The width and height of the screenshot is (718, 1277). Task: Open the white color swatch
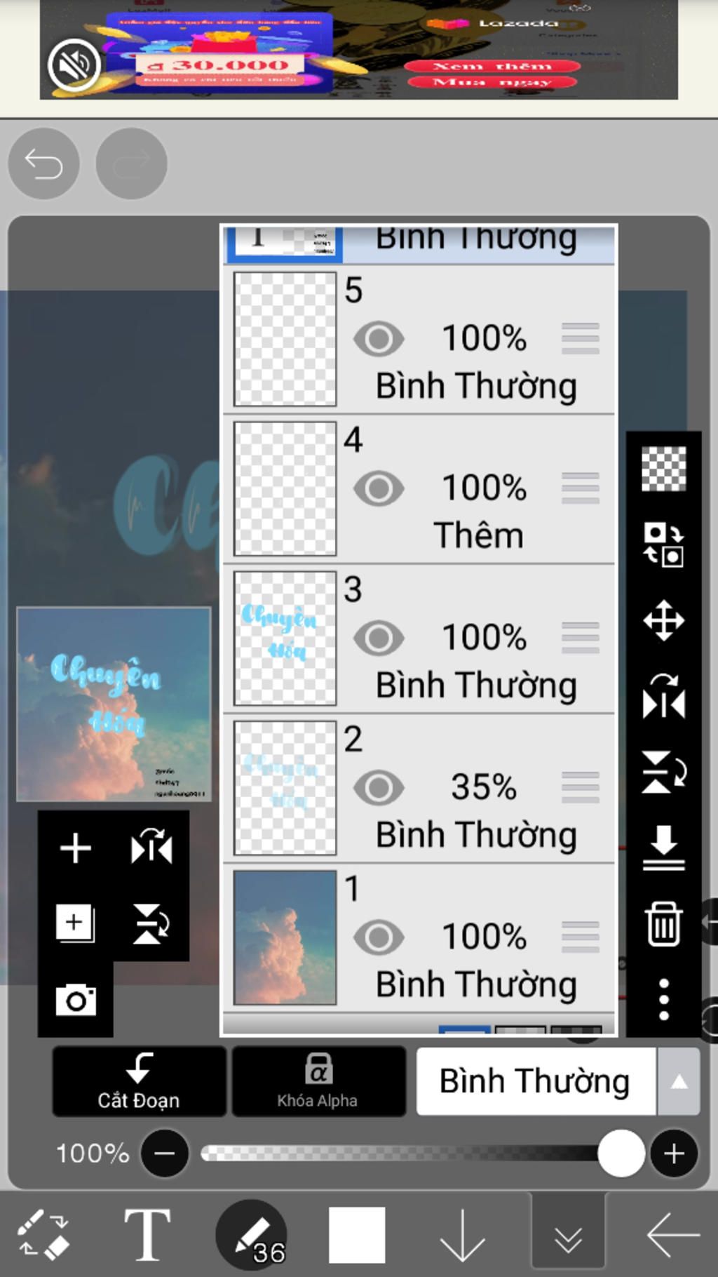(357, 1235)
